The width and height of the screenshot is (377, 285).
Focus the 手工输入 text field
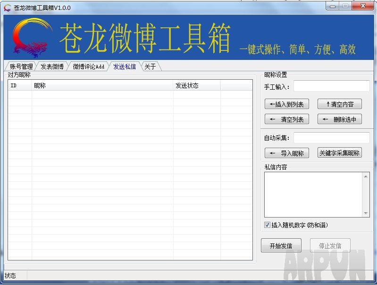coord(331,86)
